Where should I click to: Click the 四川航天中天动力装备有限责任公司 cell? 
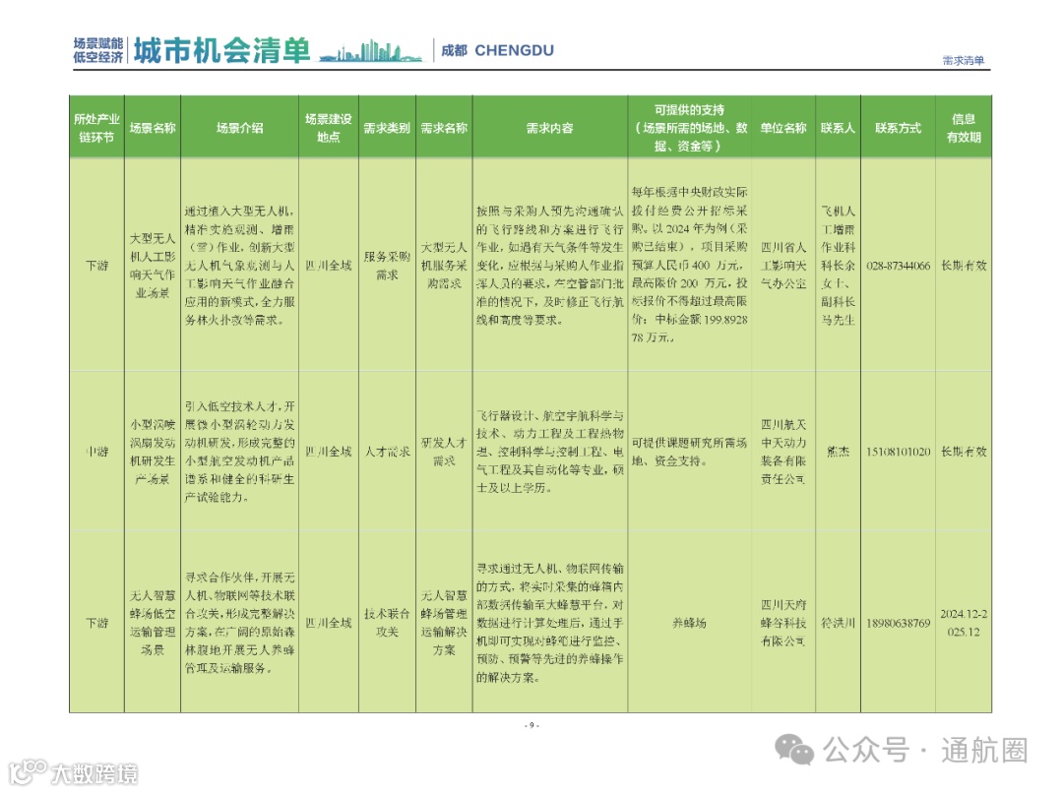click(783, 452)
